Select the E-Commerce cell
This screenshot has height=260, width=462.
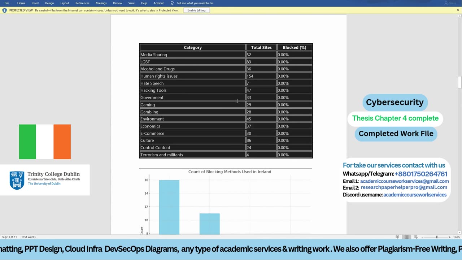coord(193,133)
